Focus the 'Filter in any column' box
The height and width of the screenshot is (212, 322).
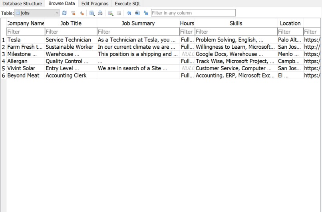193,13
